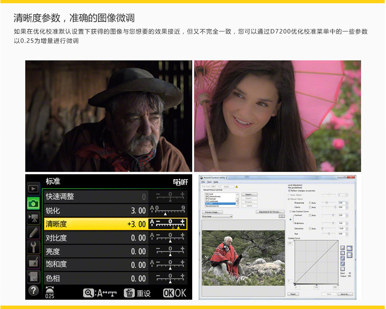Click the bottom linear curve reset icon
The width and height of the screenshot is (386, 309).
pyautogui.click(x=342, y=269)
